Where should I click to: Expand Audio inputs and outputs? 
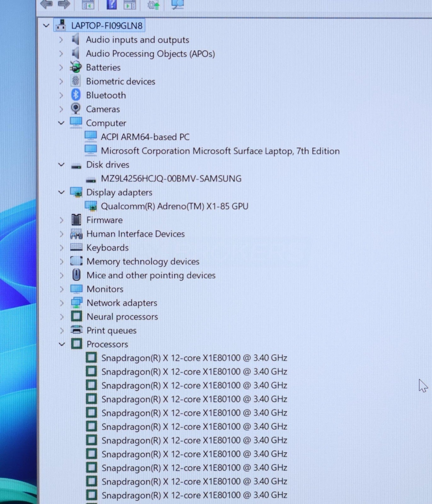(61, 40)
